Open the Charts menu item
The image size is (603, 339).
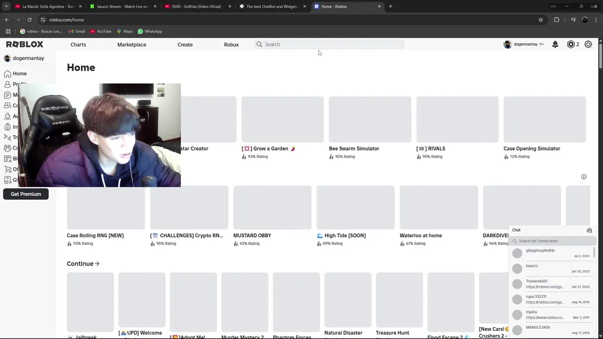78,44
